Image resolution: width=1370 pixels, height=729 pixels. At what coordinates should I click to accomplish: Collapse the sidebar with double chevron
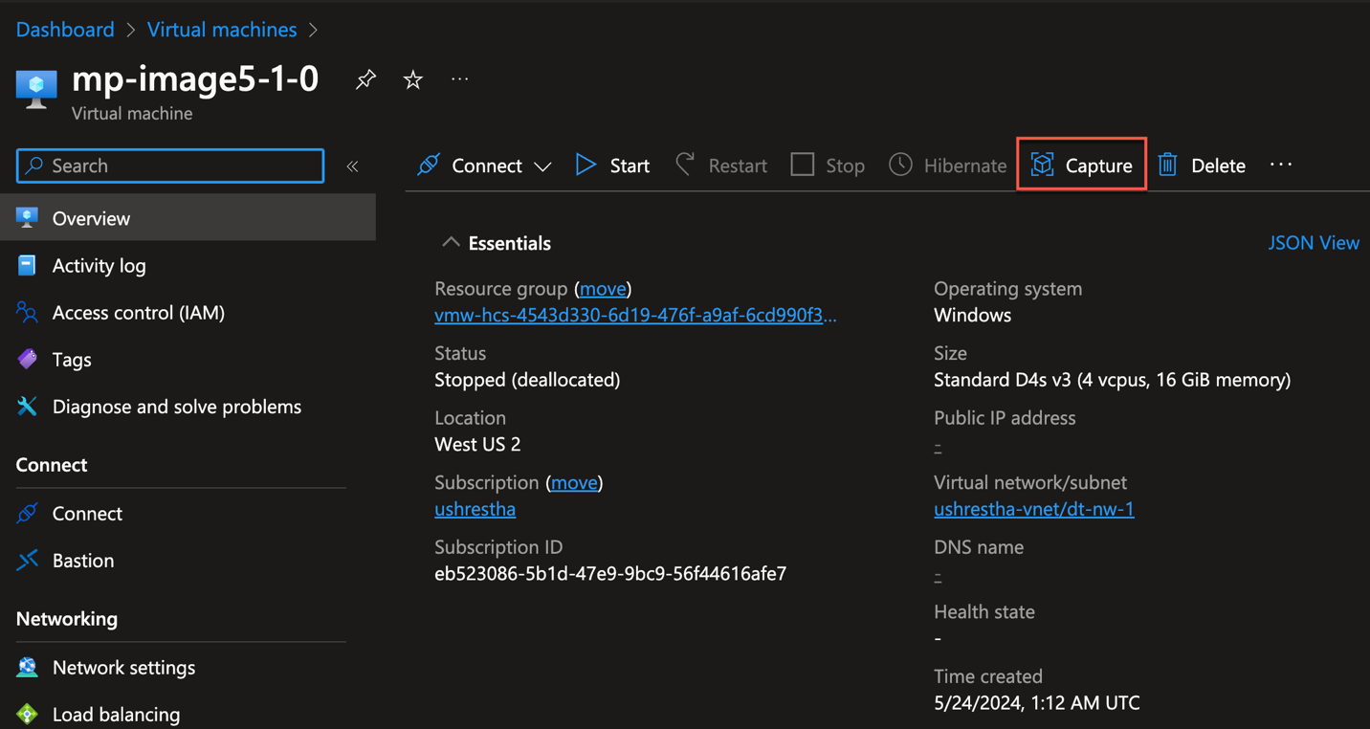tap(352, 166)
